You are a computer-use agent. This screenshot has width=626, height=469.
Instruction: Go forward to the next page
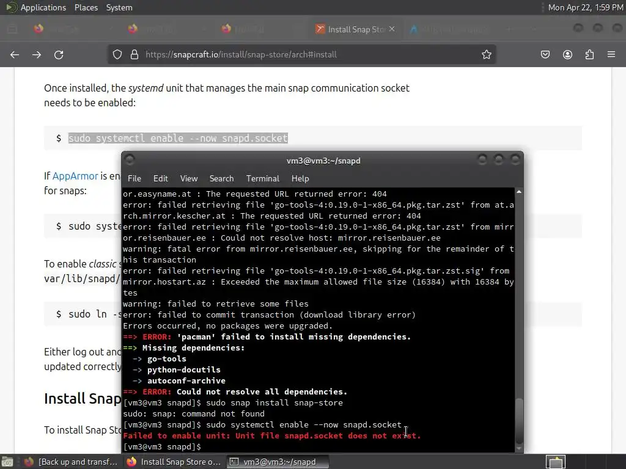click(37, 54)
